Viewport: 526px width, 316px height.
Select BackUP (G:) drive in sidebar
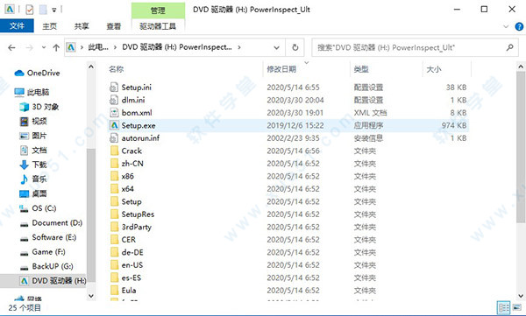tap(46, 266)
